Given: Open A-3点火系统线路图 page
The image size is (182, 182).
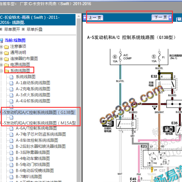Looking at the screenshot, I should tap(33, 95).
